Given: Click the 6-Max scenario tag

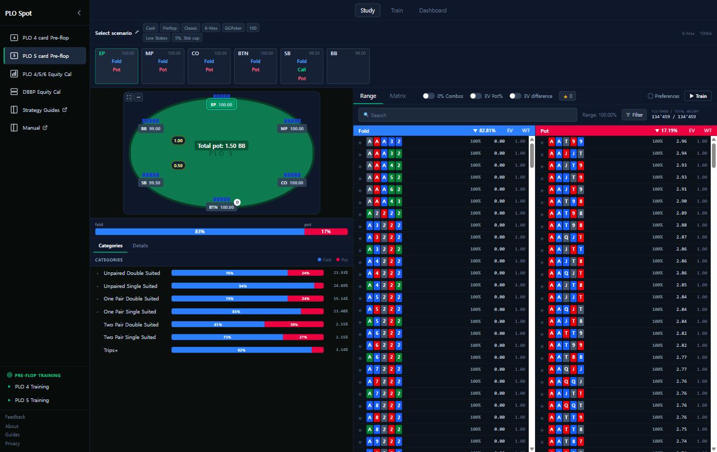Looking at the screenshot, I should pos(211,28).
